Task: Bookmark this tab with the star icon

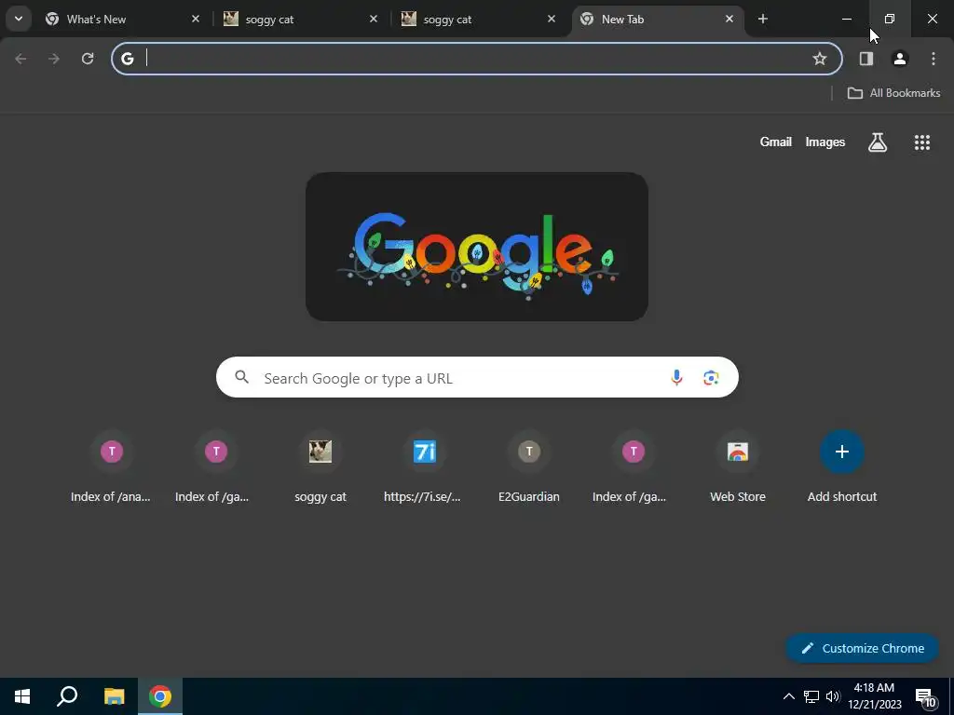Action: pos(820,59)
